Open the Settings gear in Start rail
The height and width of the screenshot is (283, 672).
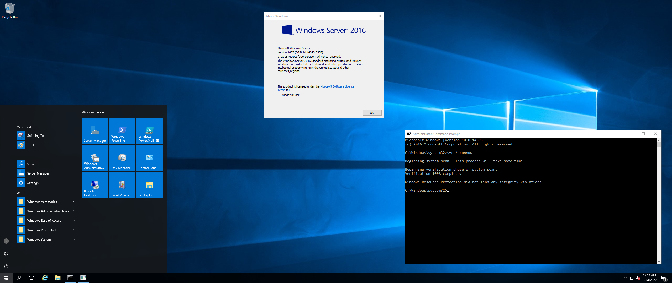[6, 254]
